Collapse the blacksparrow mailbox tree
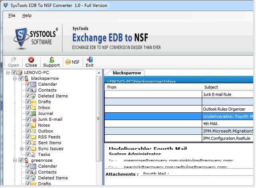 point(15,78)
